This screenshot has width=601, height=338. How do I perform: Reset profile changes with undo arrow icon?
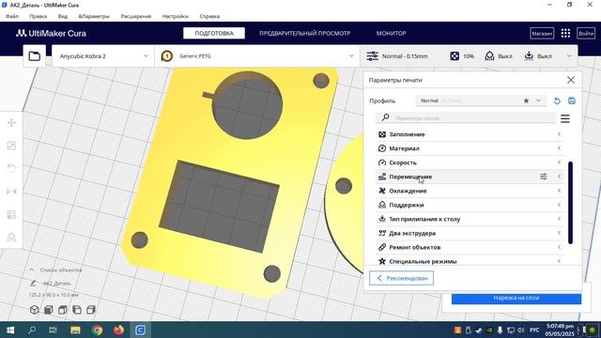557,100
